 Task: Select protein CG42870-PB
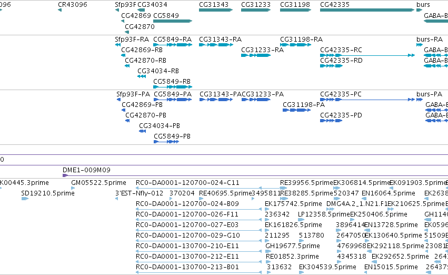tap(127, 121)
